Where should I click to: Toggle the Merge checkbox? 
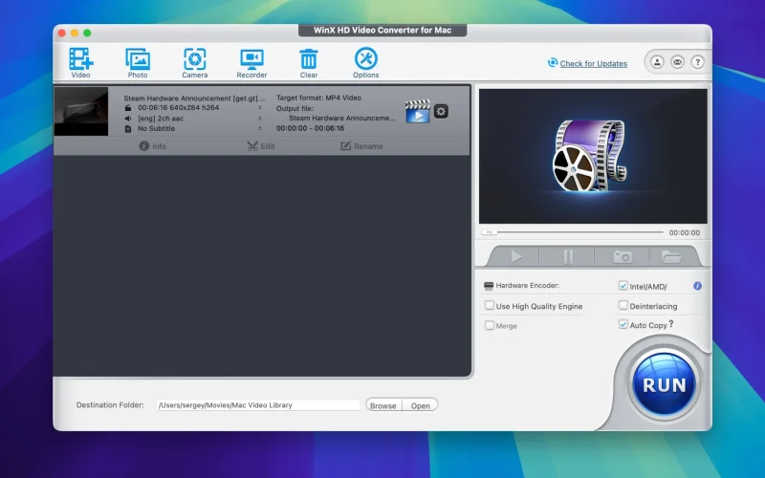click(x=489, y=325)
